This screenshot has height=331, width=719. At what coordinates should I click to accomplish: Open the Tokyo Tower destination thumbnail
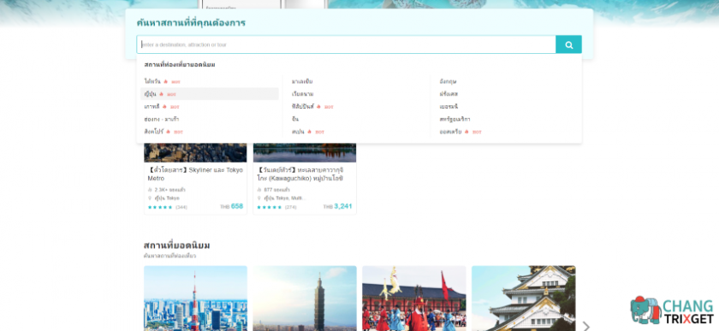click(195, 298)
